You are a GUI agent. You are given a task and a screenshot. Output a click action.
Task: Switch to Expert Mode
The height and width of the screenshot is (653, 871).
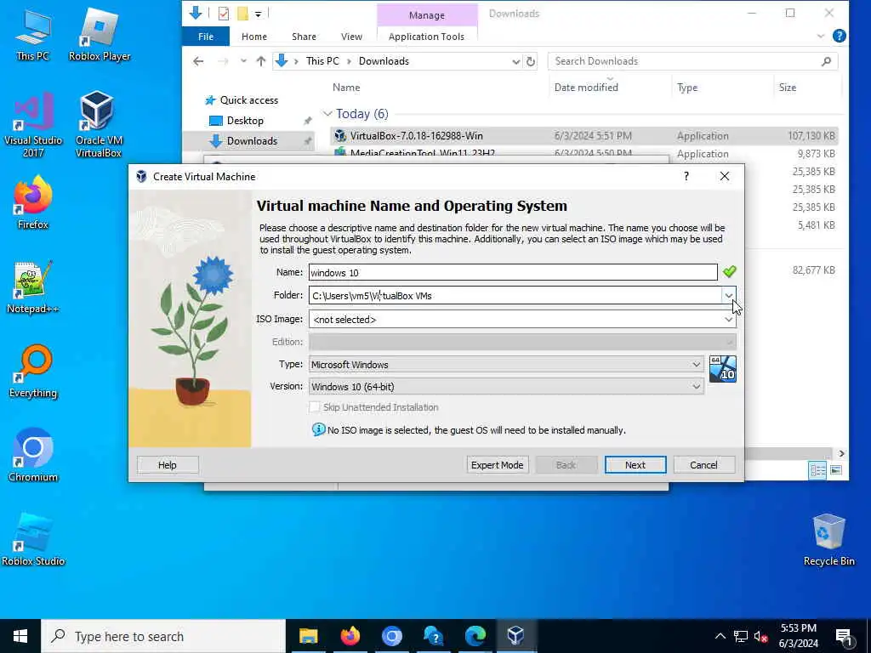coord(497,465)
